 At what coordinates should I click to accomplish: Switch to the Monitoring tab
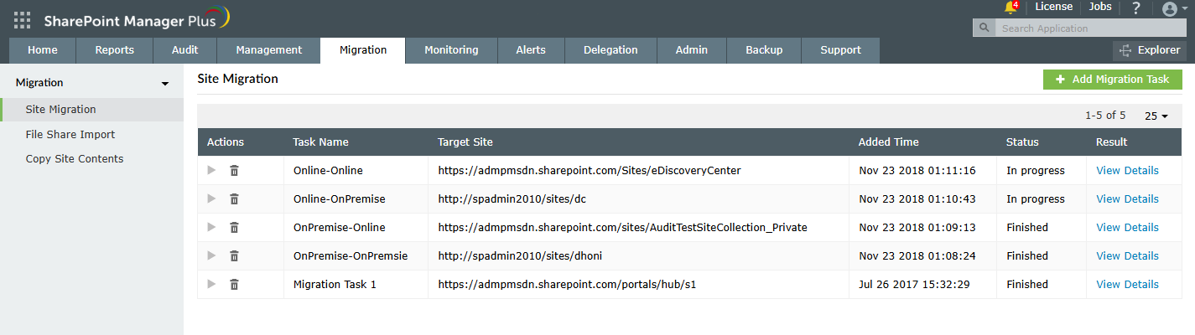click(451, 50)
